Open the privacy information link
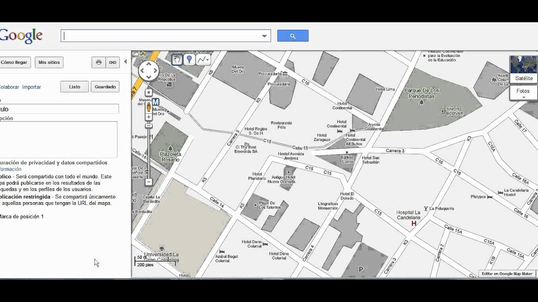 tap(11, 169)
